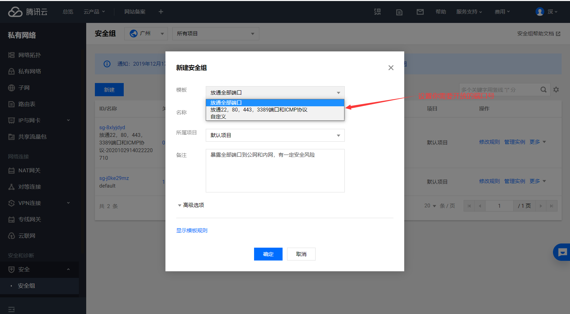
Task: Select the 自定义 template option
Action: (x=218, y=117)
